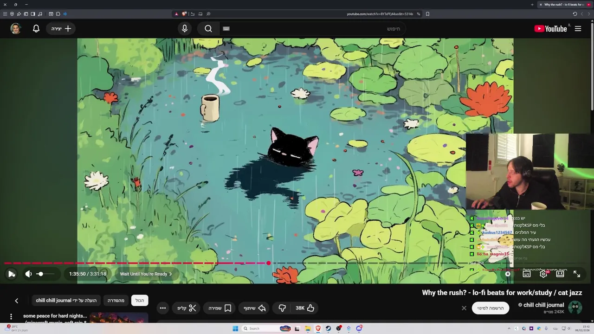
Task: Select the 'Why the rush?' browser tab
Action: tap(564, 5)
